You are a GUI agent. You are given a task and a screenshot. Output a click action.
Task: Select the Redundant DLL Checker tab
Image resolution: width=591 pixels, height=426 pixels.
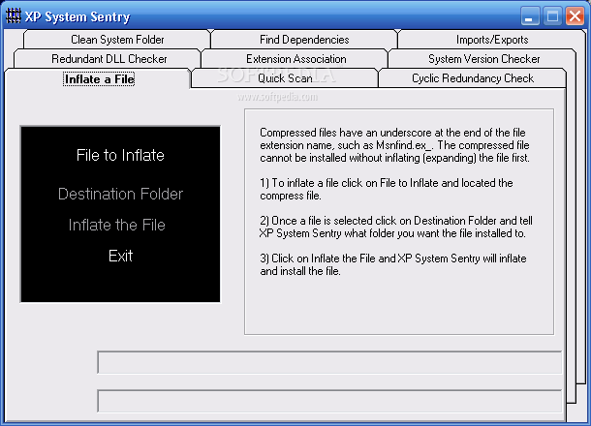click(109, 59)
